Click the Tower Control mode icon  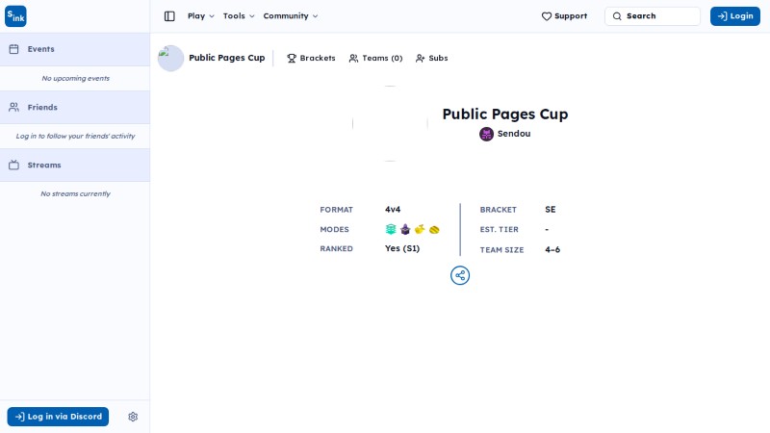pyautogui.click(x=405, y=229)
